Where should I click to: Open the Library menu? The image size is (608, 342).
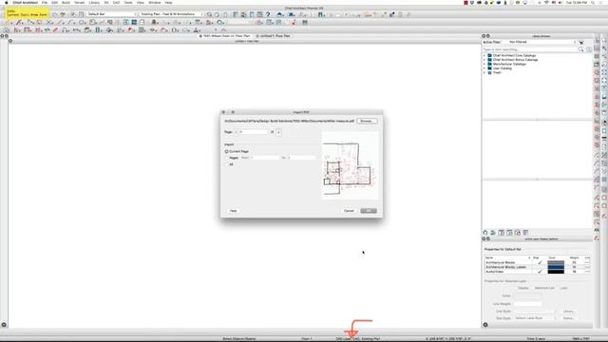(x=94, y=2)
